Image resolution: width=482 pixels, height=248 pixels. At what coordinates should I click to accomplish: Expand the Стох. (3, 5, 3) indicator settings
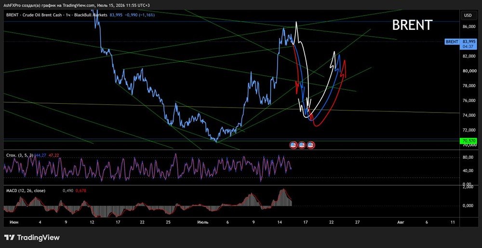tap(20, 155)
